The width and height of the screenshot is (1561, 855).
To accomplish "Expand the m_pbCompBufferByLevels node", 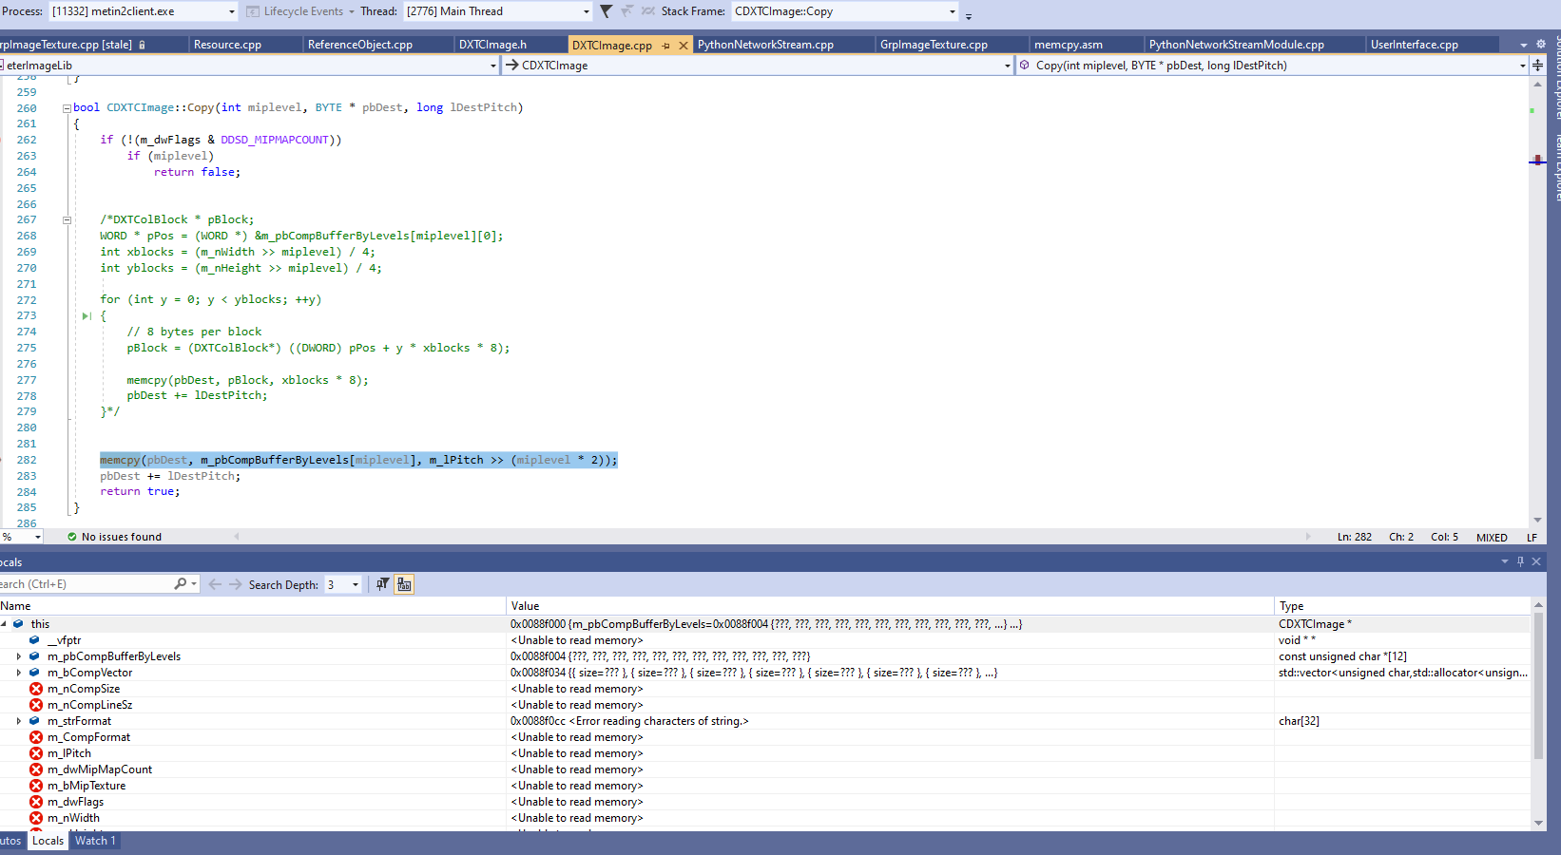I will pos(19,656).
